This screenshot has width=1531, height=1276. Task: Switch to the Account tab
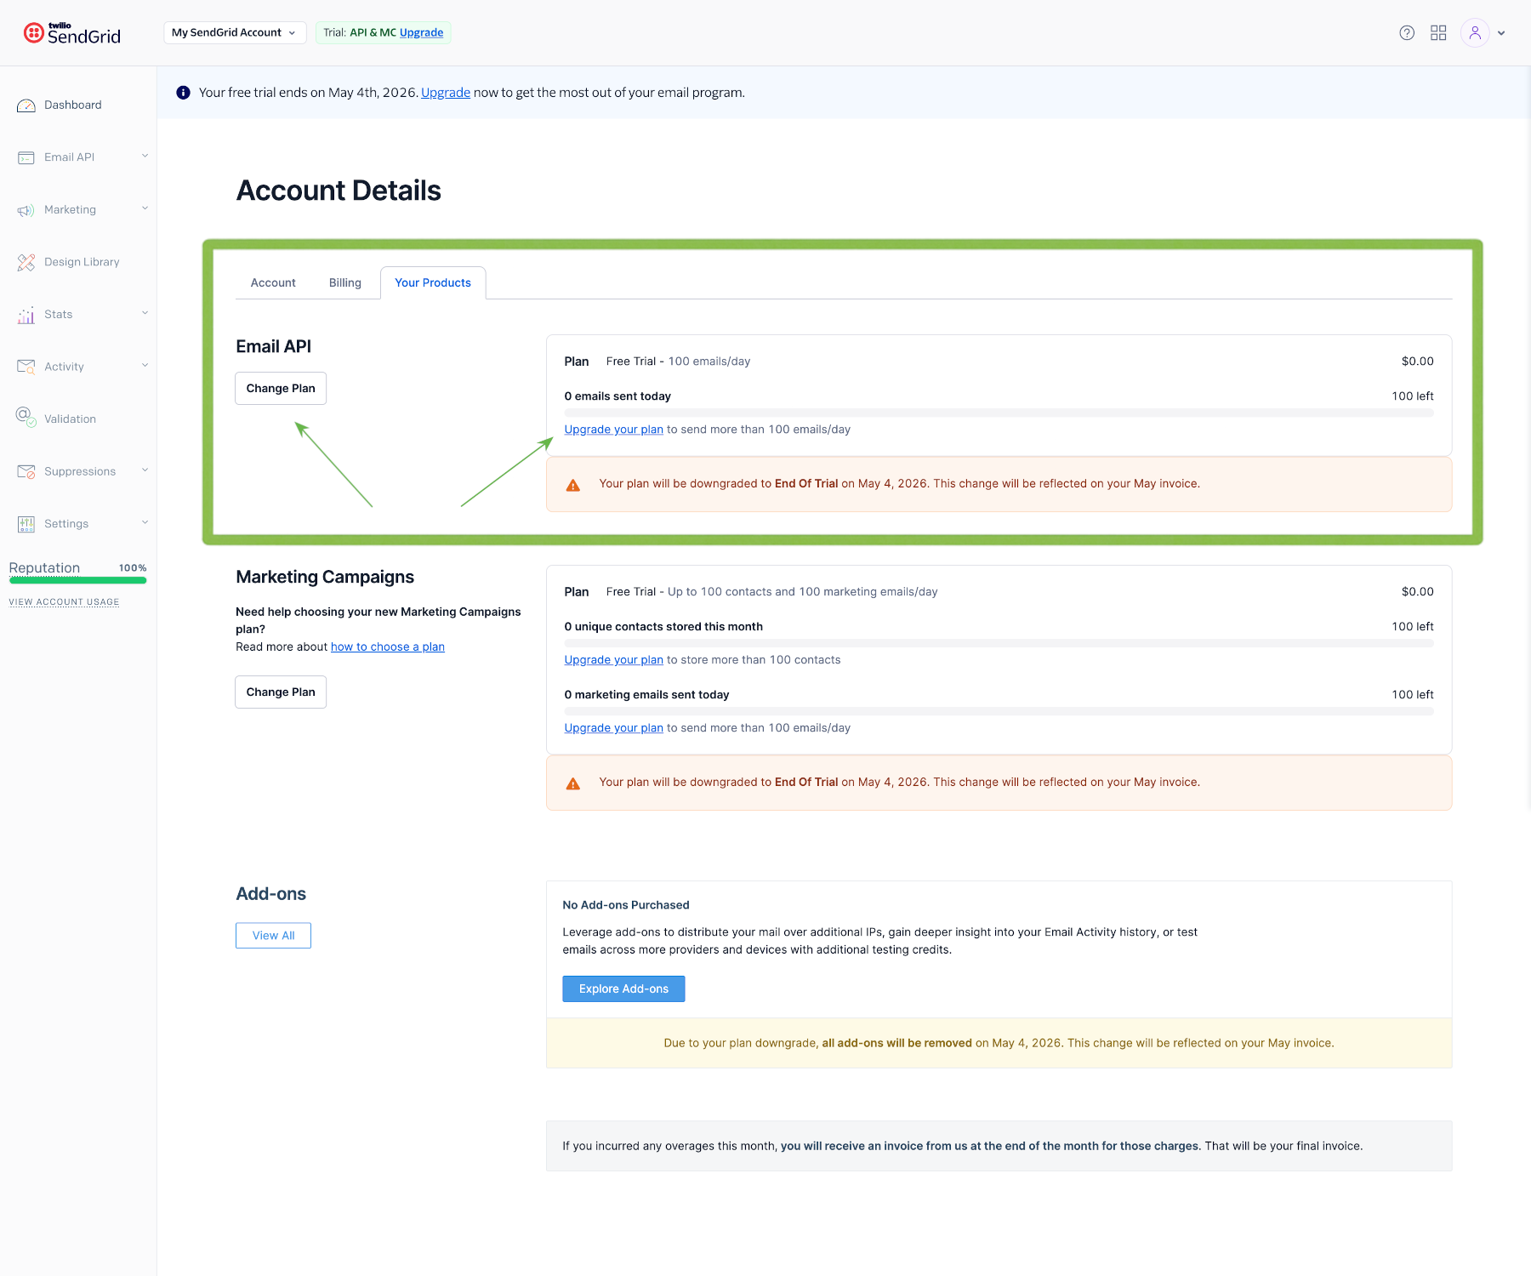pyautogui.click(x=273, y=282)
